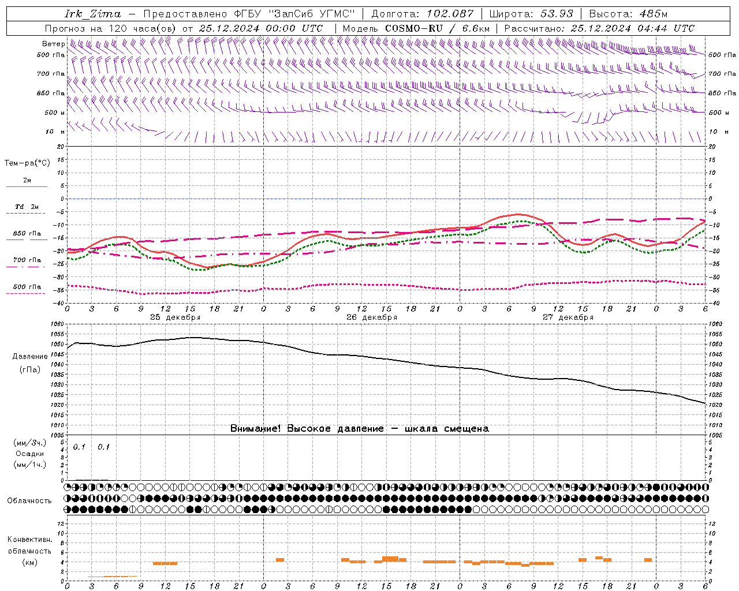Screen dimensions: 739x591
Task: Click the 'Давление' pressure panel label
Action: tap(30, 357)
